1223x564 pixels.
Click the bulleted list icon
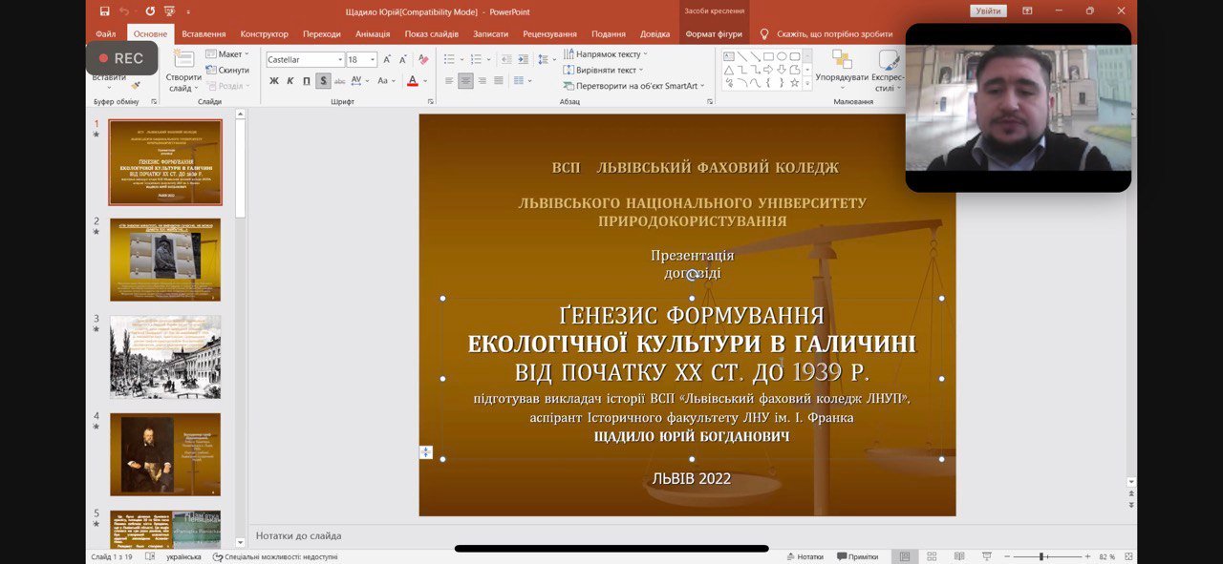[x=449, y=59]
